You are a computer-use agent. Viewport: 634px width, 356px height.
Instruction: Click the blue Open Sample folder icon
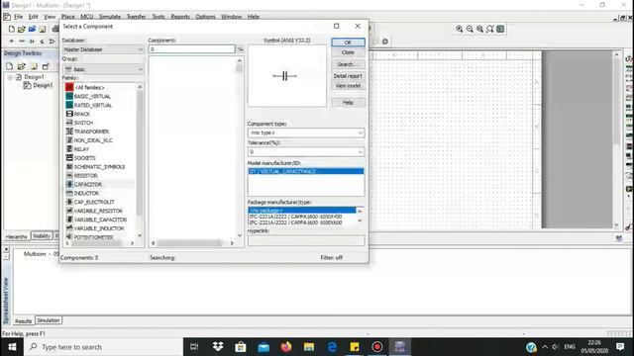pyautogui.click(x=32, y=29)
